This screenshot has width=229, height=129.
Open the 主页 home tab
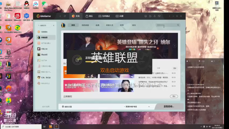[76, 16]
